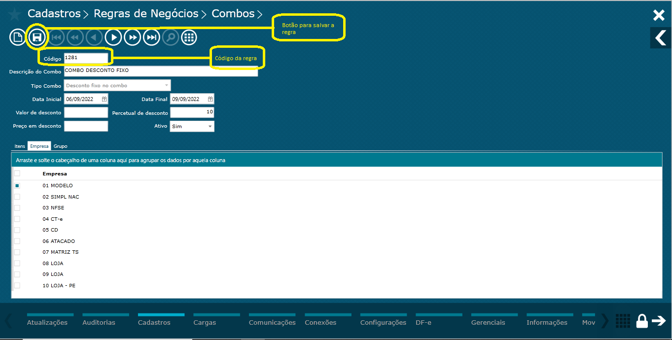Click the Data Final date field

point(192,99)
